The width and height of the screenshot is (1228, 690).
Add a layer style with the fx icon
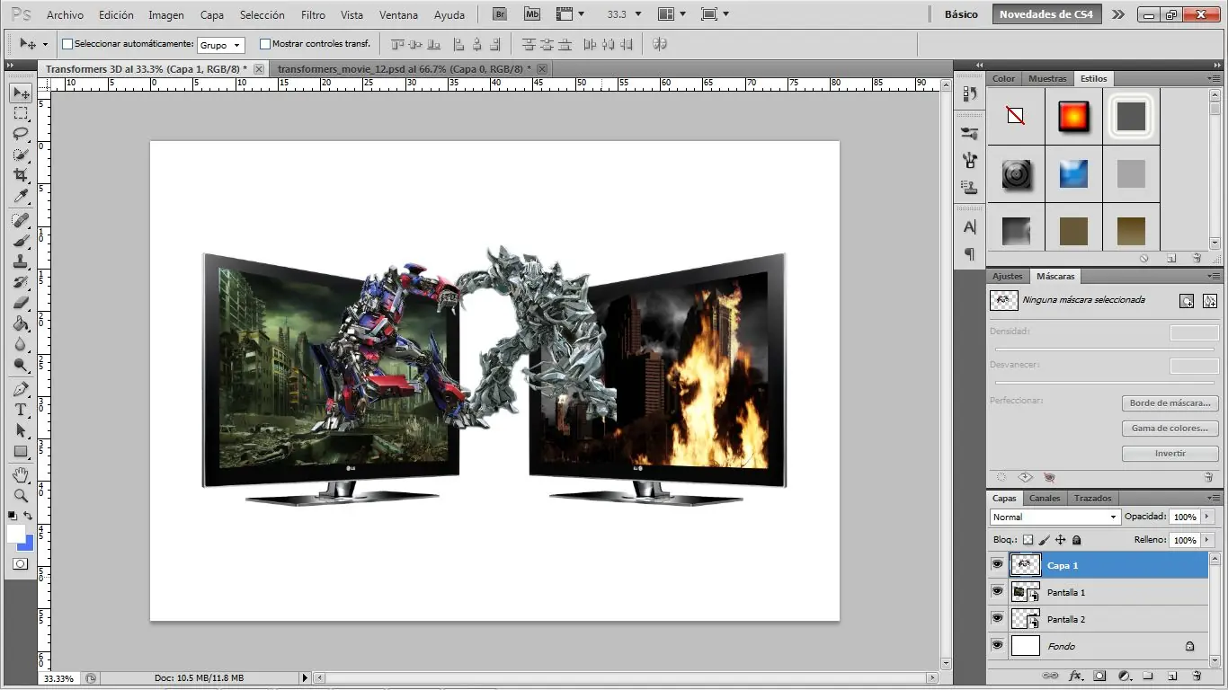click(x=1075, y=676)
